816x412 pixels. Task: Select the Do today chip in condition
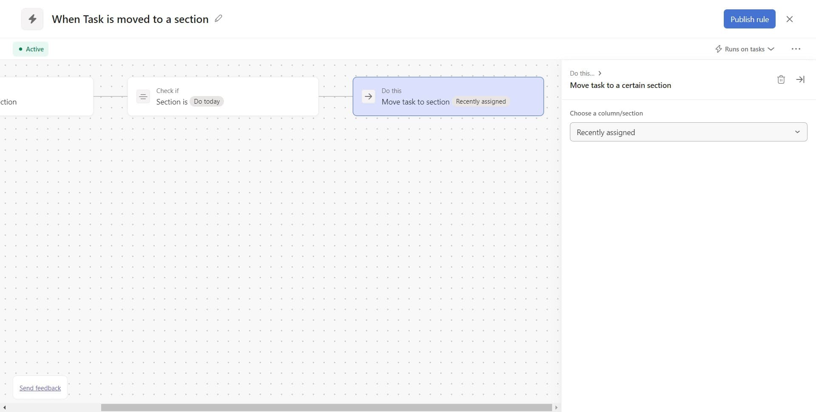207,102
